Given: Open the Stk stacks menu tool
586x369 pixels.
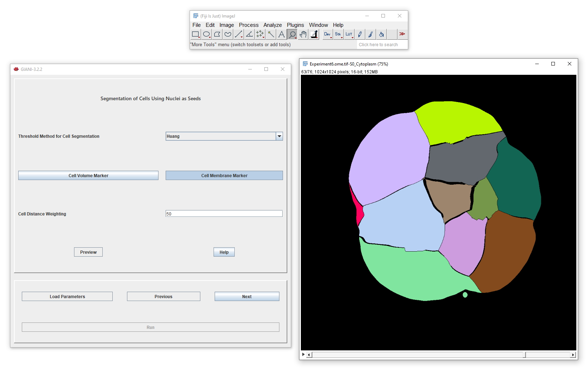Looking at the screenshot, I should (338, 34).
